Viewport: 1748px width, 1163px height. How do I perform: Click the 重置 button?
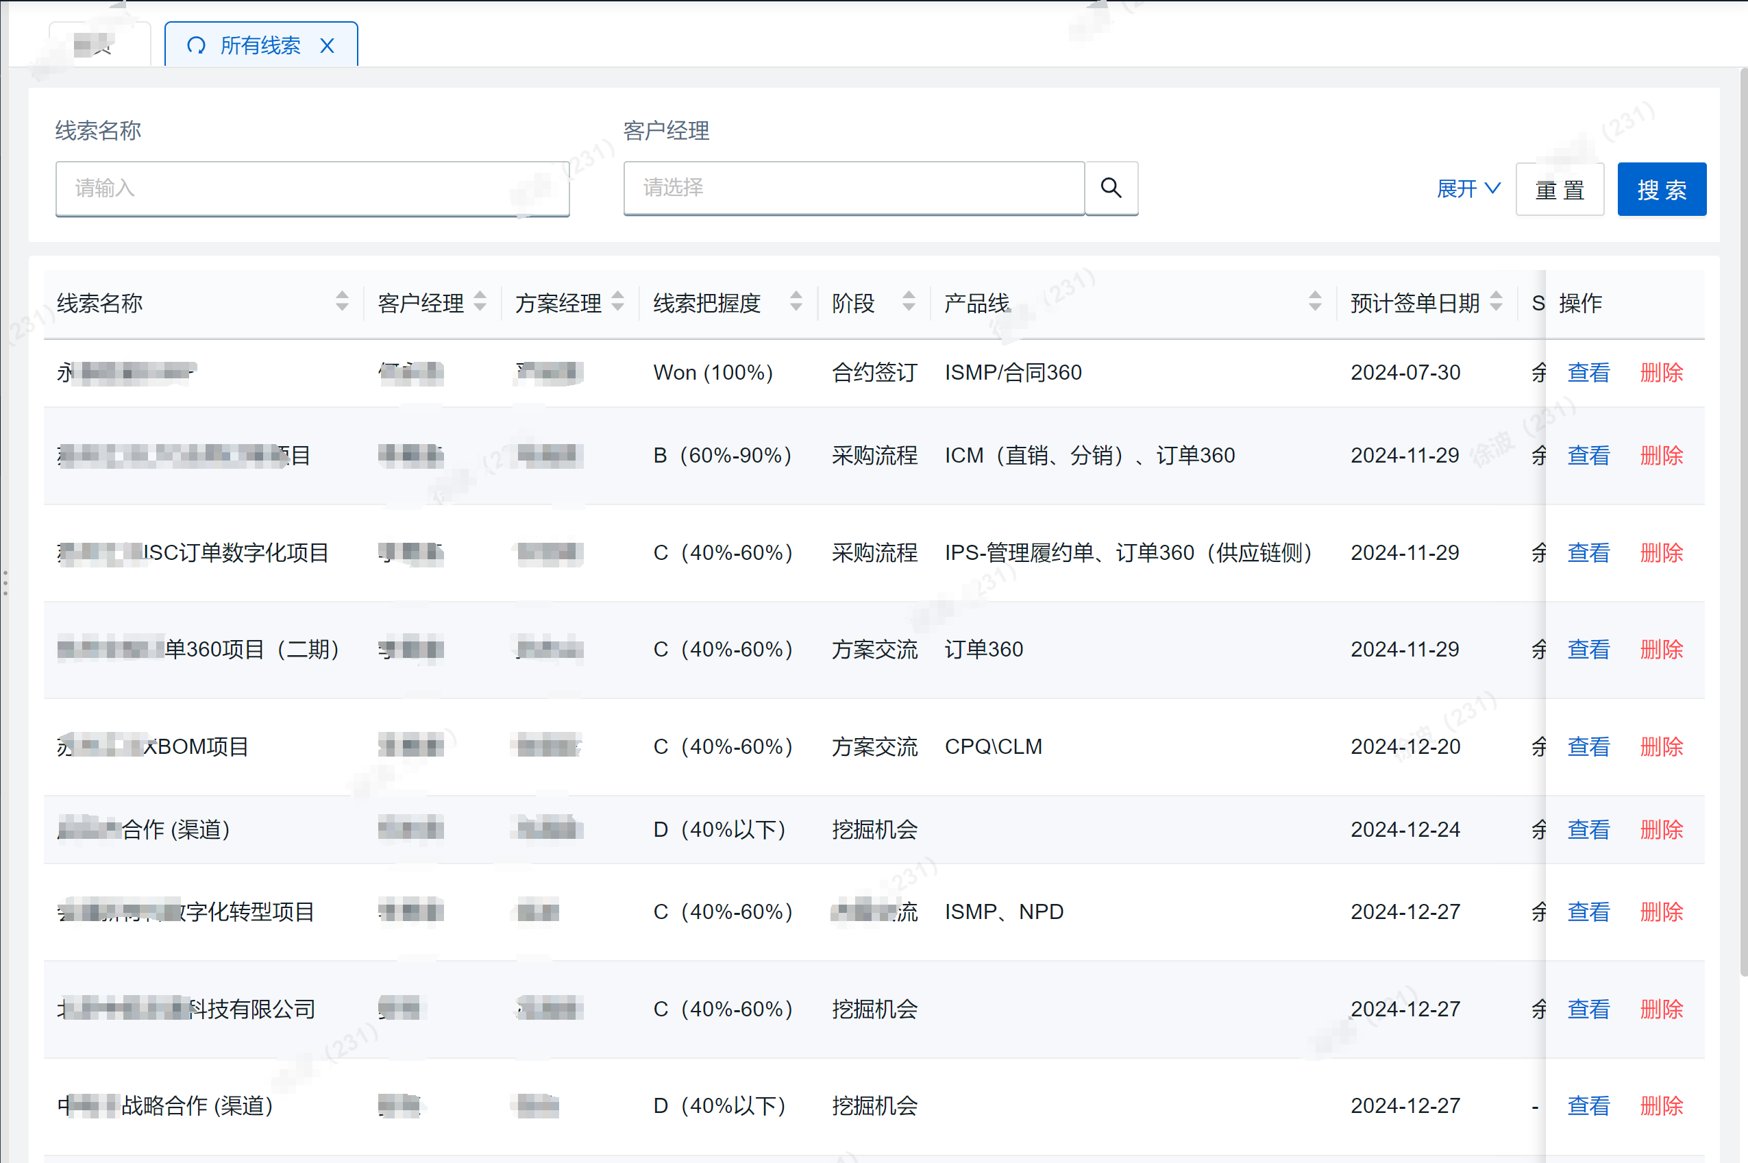(1560, 190)
